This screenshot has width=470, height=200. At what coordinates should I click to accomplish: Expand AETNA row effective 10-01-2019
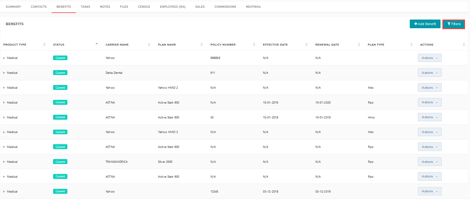click(x=4, y=103)
